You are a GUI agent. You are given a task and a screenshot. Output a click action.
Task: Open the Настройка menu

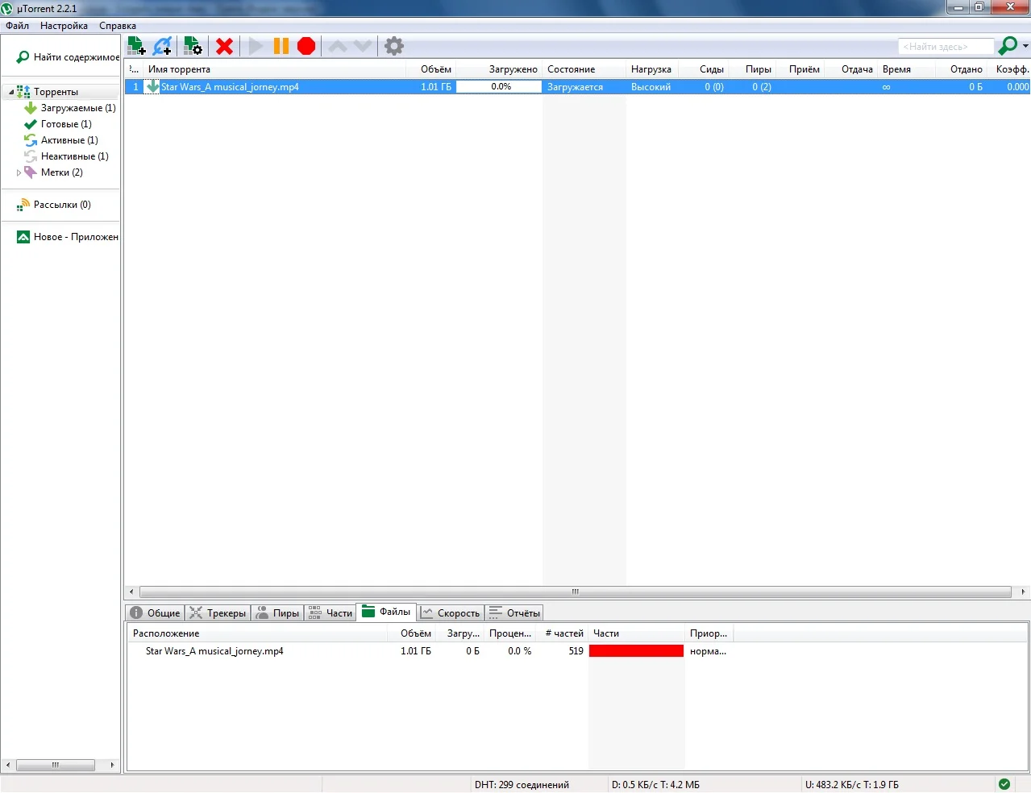pos(64,26)
